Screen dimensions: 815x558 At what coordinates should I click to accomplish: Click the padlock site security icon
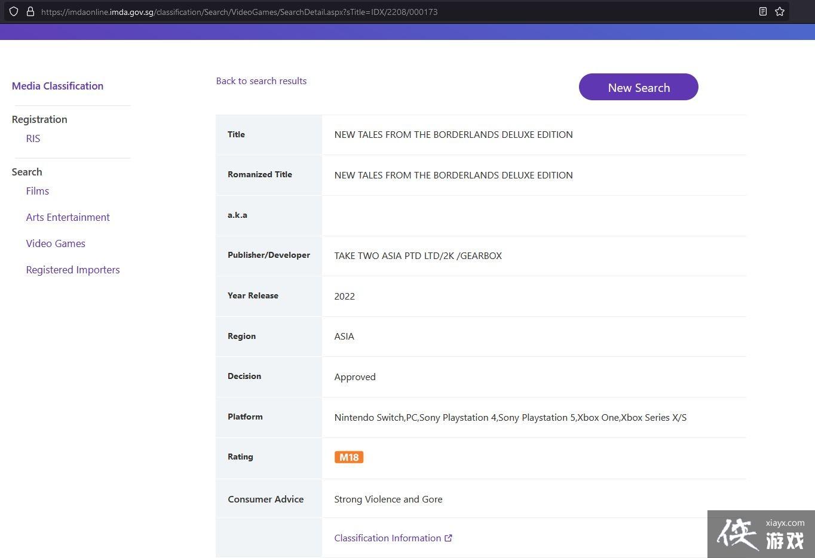(x=30, y=11)
